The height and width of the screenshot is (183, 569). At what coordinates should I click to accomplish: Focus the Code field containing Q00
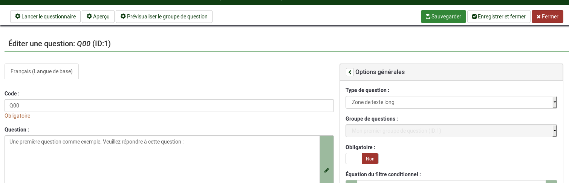(x=169, y=106)
